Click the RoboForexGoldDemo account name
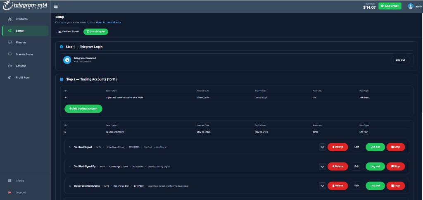 pyautogui.click(x=87, y=186)
